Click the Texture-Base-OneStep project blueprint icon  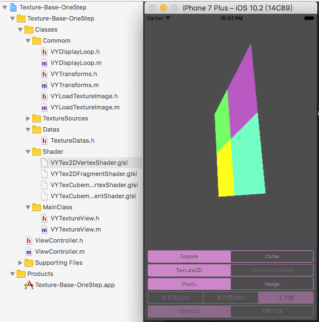(13, 7)
